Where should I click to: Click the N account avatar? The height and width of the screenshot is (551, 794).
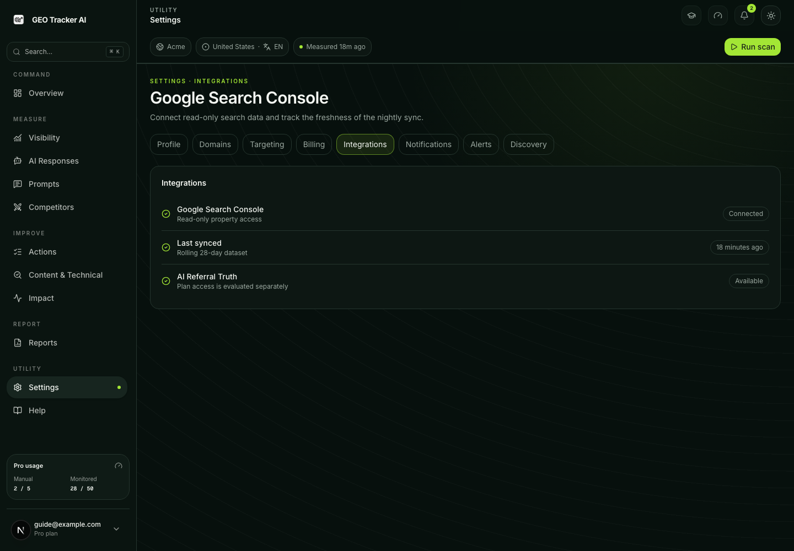pyautogui.click(x=21, y=530)
